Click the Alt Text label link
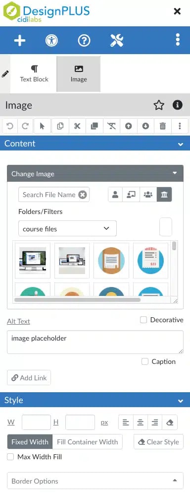The width and height of the screenshot is (190, 494). 18,321
